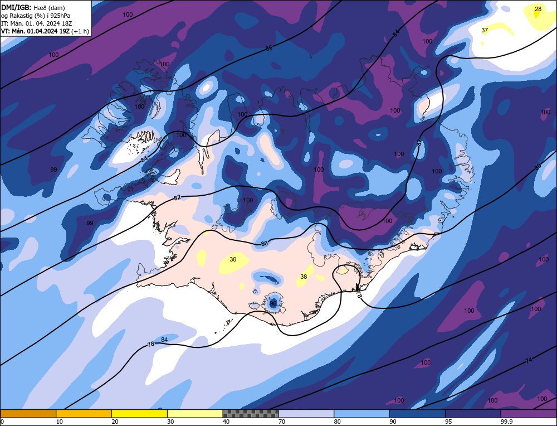Click the light blue 80–90 legend swatch
The image size is (557, 426).
point(361,413)
